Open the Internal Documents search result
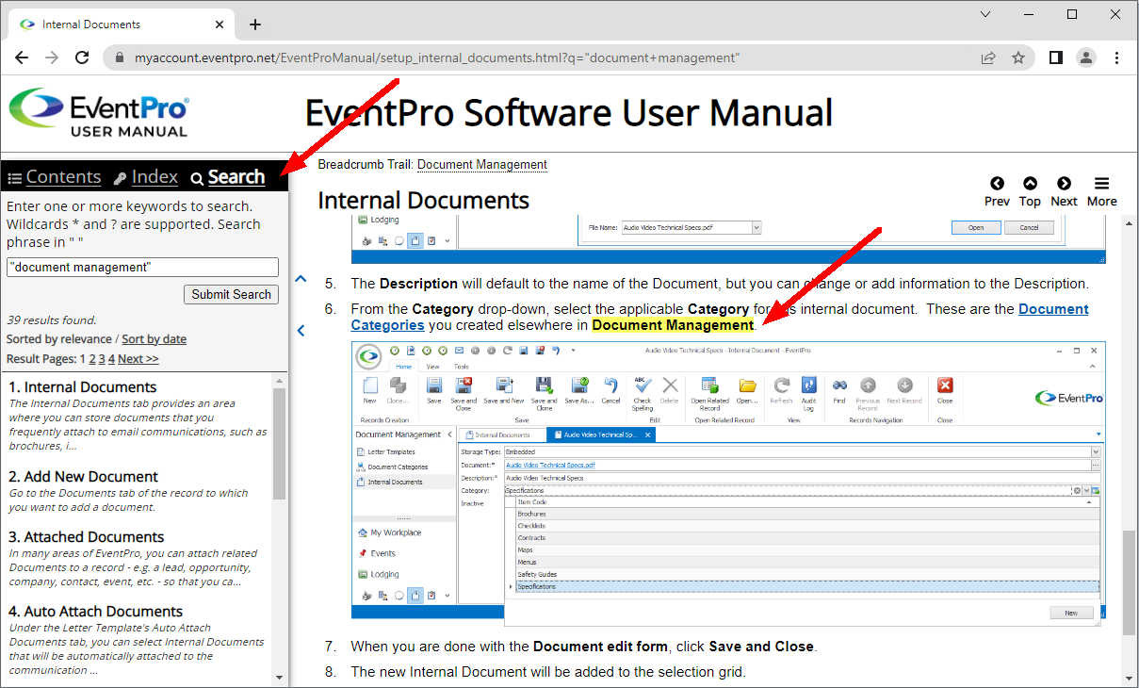 click(83, 387)
